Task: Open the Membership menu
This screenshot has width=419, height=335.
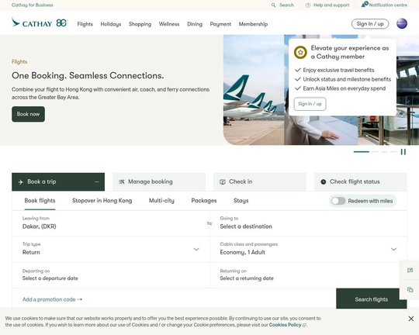Action: point(253,24)
